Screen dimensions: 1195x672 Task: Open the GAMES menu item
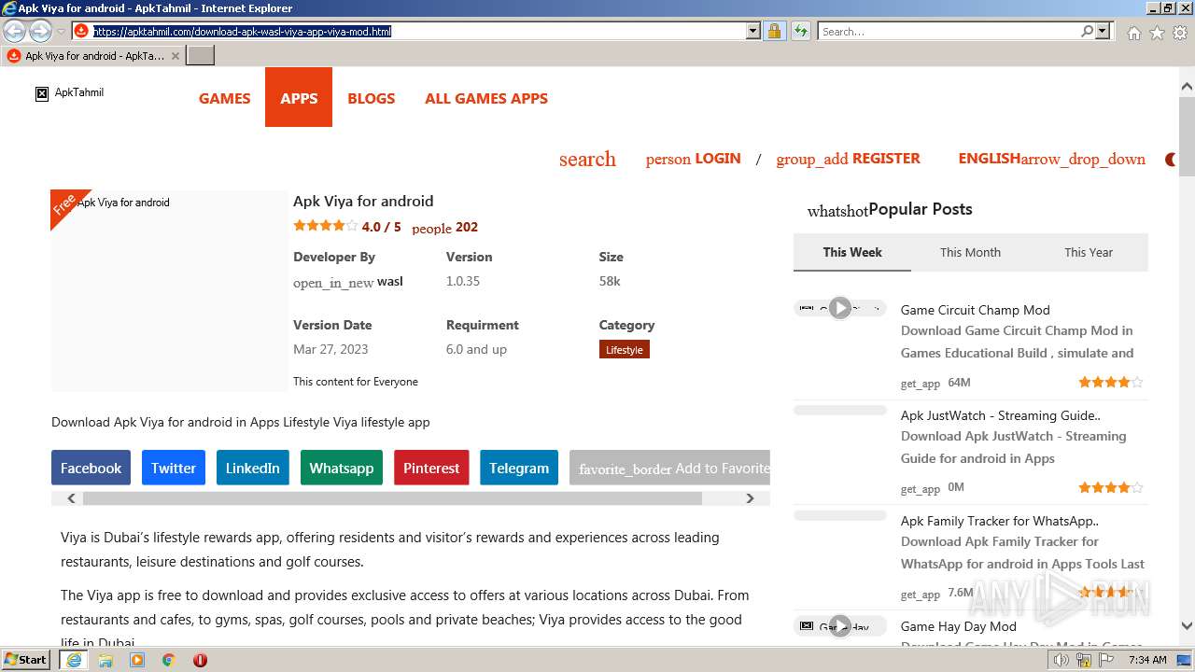tap(224, 98)
